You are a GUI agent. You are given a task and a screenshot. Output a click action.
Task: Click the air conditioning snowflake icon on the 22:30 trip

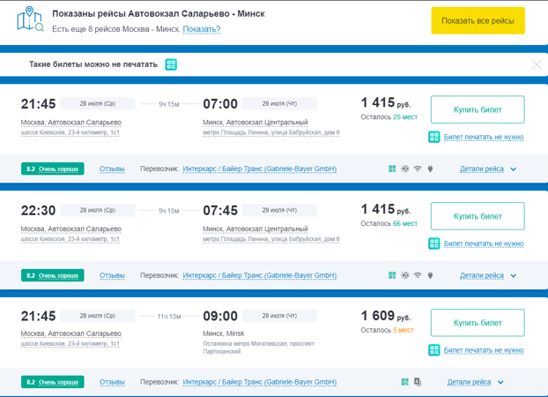(405, 275)
